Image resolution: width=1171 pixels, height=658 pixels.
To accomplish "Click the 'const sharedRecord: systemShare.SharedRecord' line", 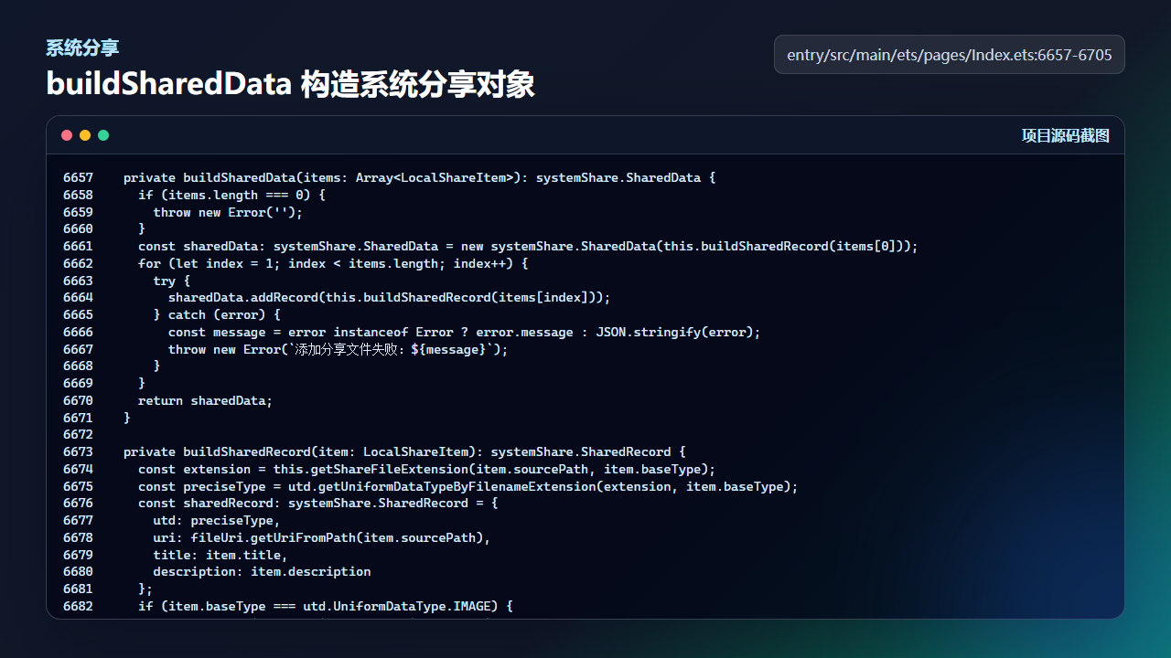I will [318, 504].
